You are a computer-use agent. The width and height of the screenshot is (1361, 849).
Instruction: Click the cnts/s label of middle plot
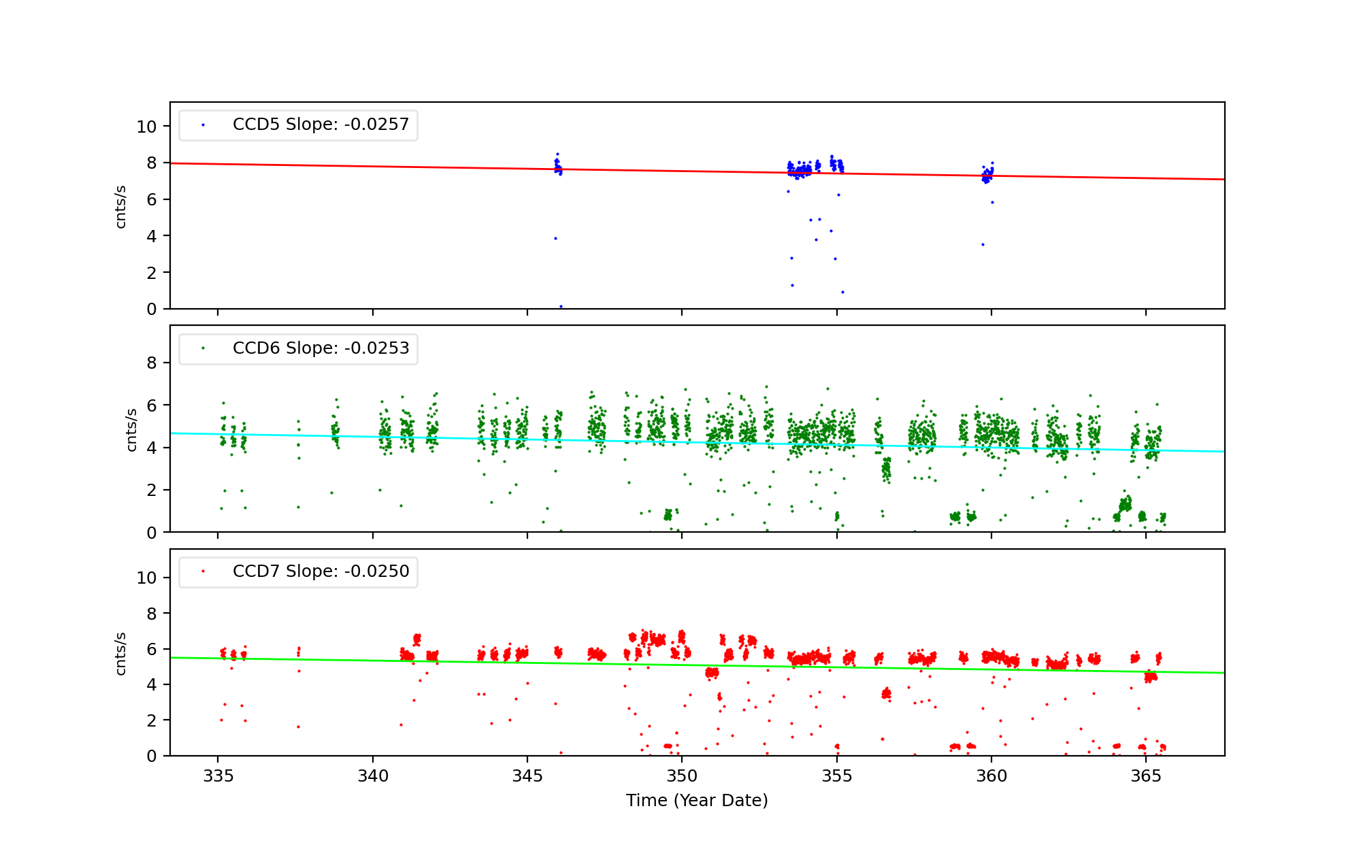(131, 429)
